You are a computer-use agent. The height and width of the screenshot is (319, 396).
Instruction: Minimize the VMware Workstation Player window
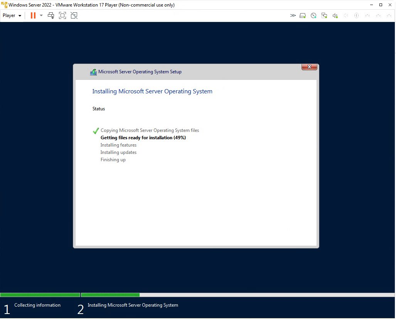371,5
